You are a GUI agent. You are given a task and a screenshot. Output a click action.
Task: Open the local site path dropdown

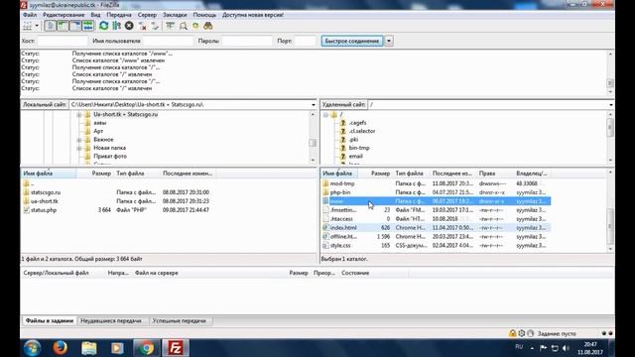pyautogui.click(x=314, y=105)
